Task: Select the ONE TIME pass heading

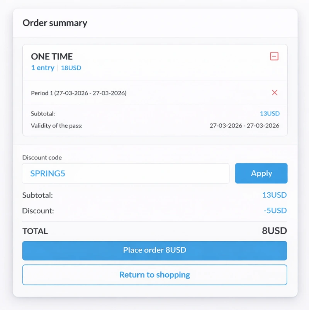Action: tap(52, 56)
